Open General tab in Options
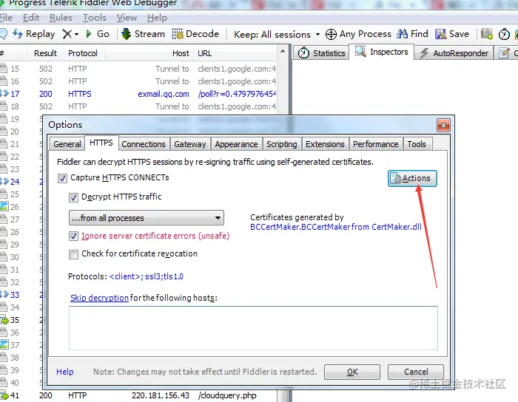This screenshot has height=402, width=518. click(x=67, y=144)
